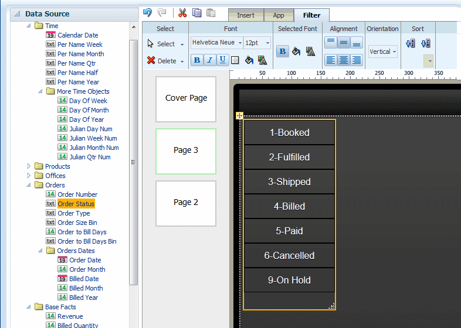
Task: Align content to top
Action: pos(331,43)
